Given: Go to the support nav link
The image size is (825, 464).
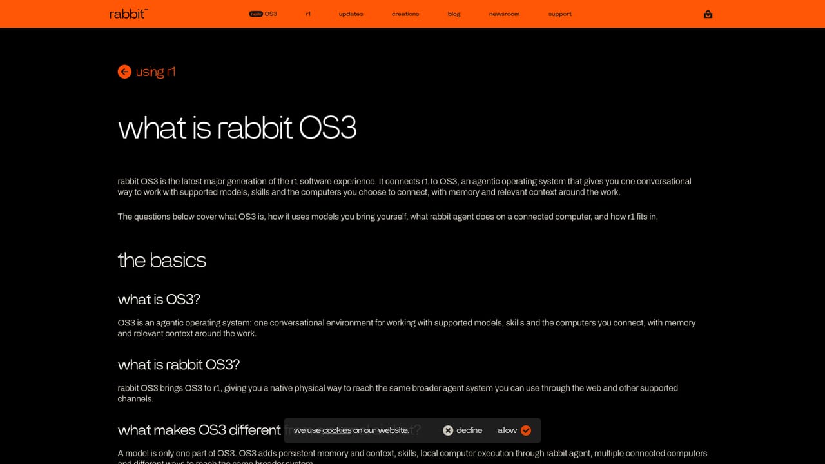Looking at the screenshot, I should [560, 14].
